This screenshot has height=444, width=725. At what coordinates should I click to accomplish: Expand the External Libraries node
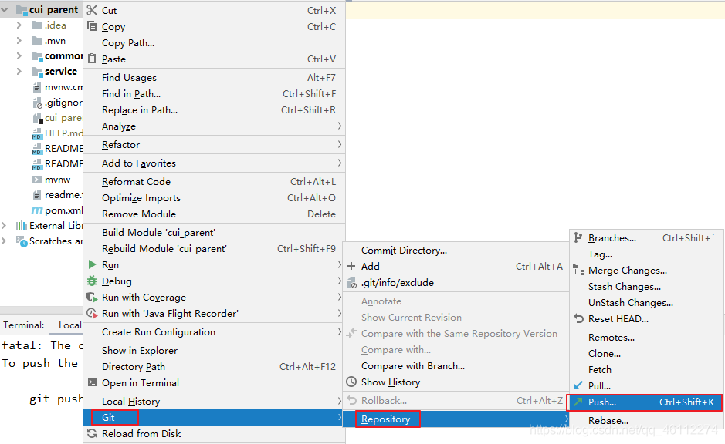tap(4, 225)
